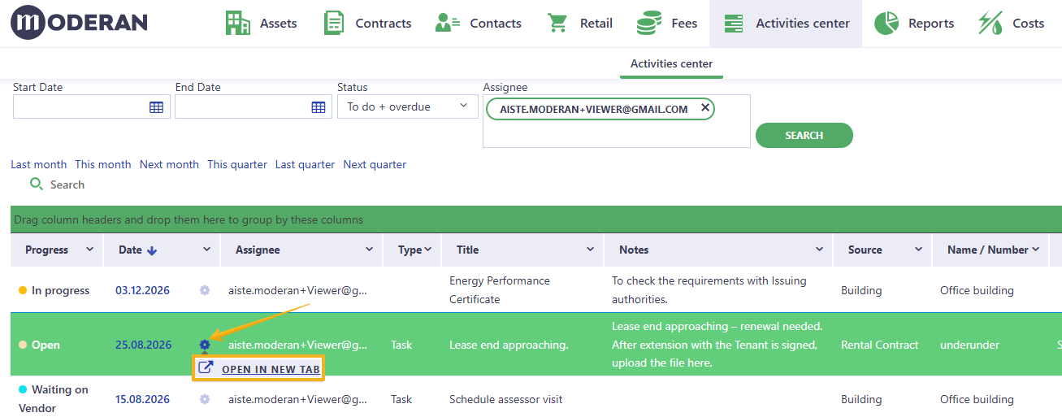Click the Contacts person icon
The width and height of the screenshot is (1062, 417).
[x=448, y=24]
